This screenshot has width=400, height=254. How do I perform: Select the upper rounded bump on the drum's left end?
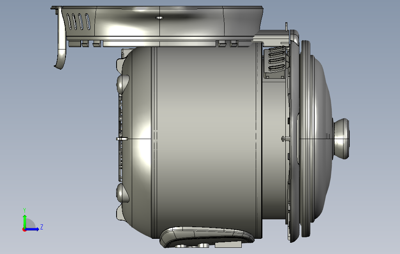[123, 84]
